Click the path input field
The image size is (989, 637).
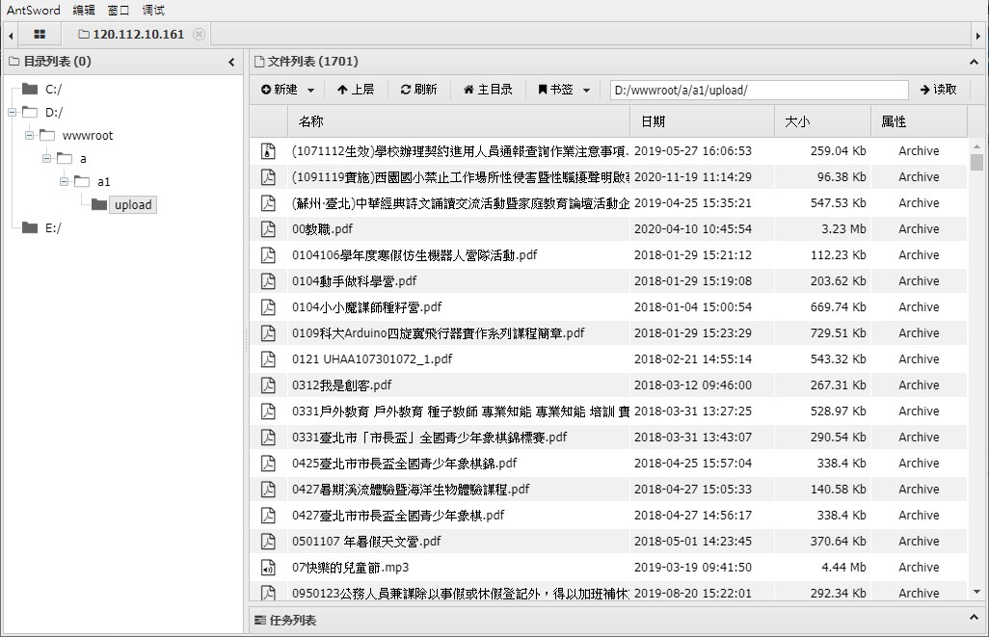[x=759, y=91]
